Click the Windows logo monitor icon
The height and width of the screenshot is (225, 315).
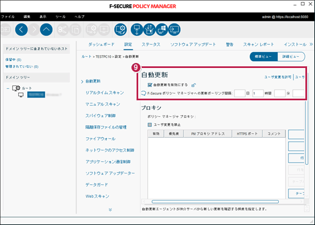(161, 29)
